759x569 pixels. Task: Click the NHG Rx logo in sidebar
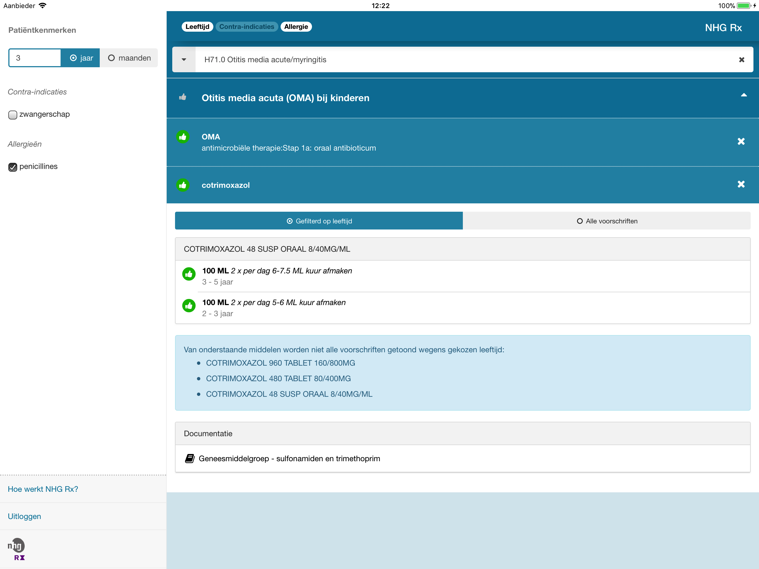pos(16,549)
